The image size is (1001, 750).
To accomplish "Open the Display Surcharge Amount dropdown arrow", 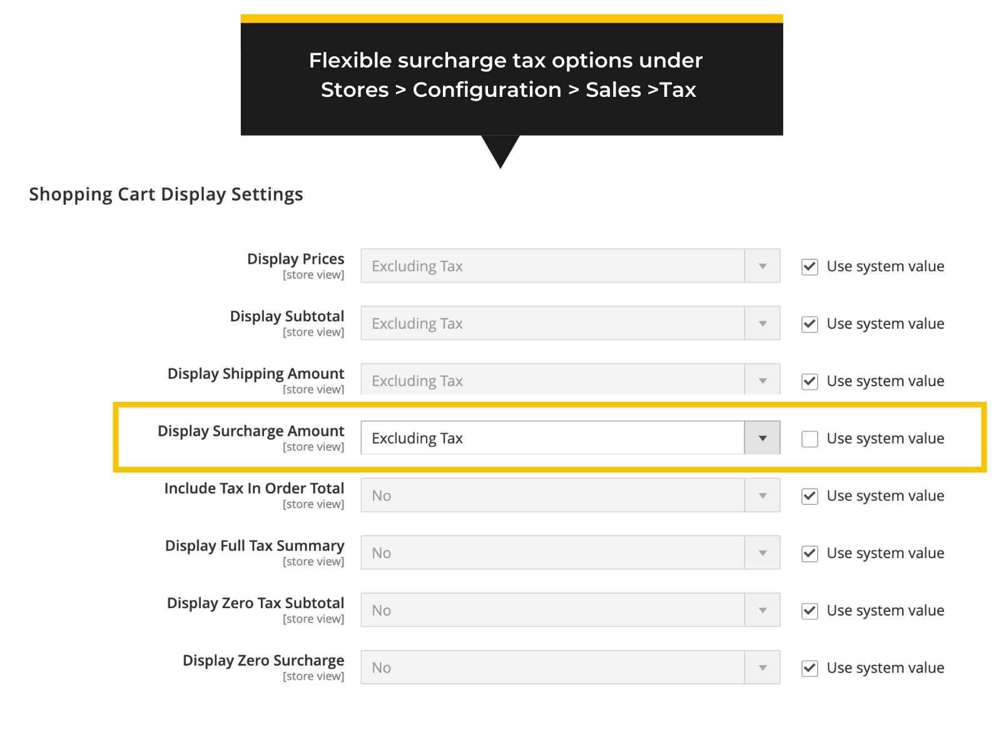I will pos(762,438).
